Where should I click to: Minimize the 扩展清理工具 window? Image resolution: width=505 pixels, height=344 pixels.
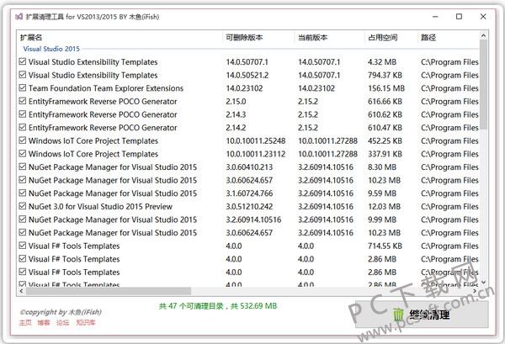click(x=435, y=17)
